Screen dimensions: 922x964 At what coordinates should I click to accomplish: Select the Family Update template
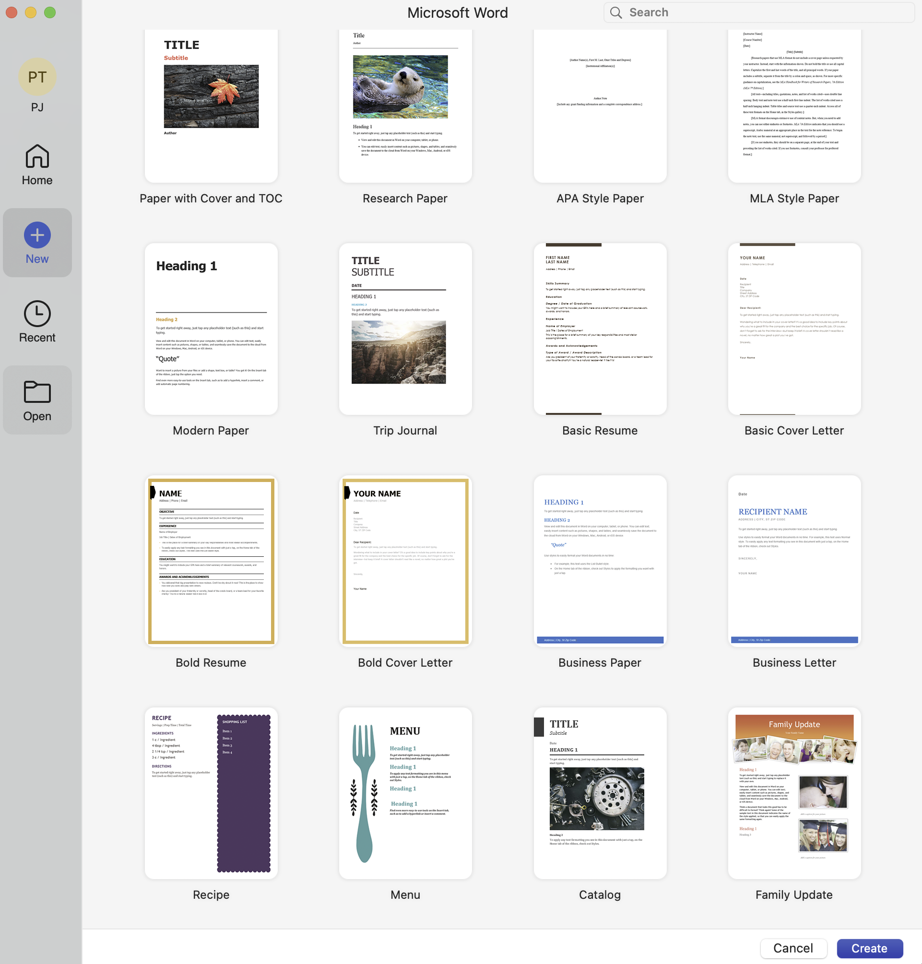794,792
